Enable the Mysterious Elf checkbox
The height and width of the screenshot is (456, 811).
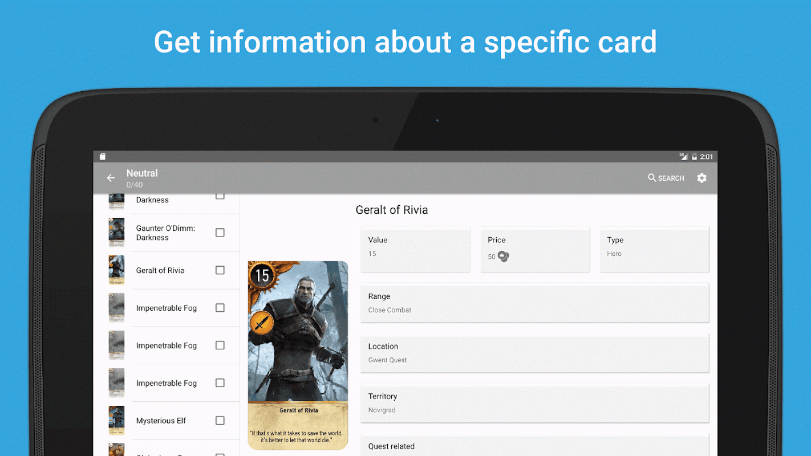coord(220,421)
